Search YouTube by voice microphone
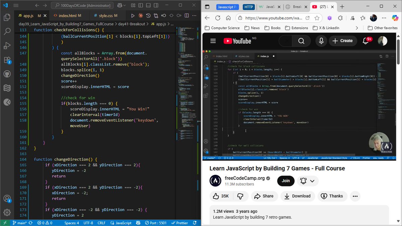The image size is (402, 226). [x=321, y=41]
